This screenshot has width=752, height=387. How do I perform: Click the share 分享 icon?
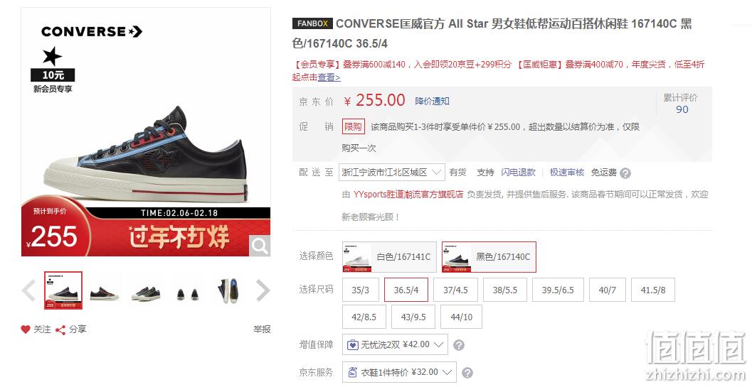(60, 329)
